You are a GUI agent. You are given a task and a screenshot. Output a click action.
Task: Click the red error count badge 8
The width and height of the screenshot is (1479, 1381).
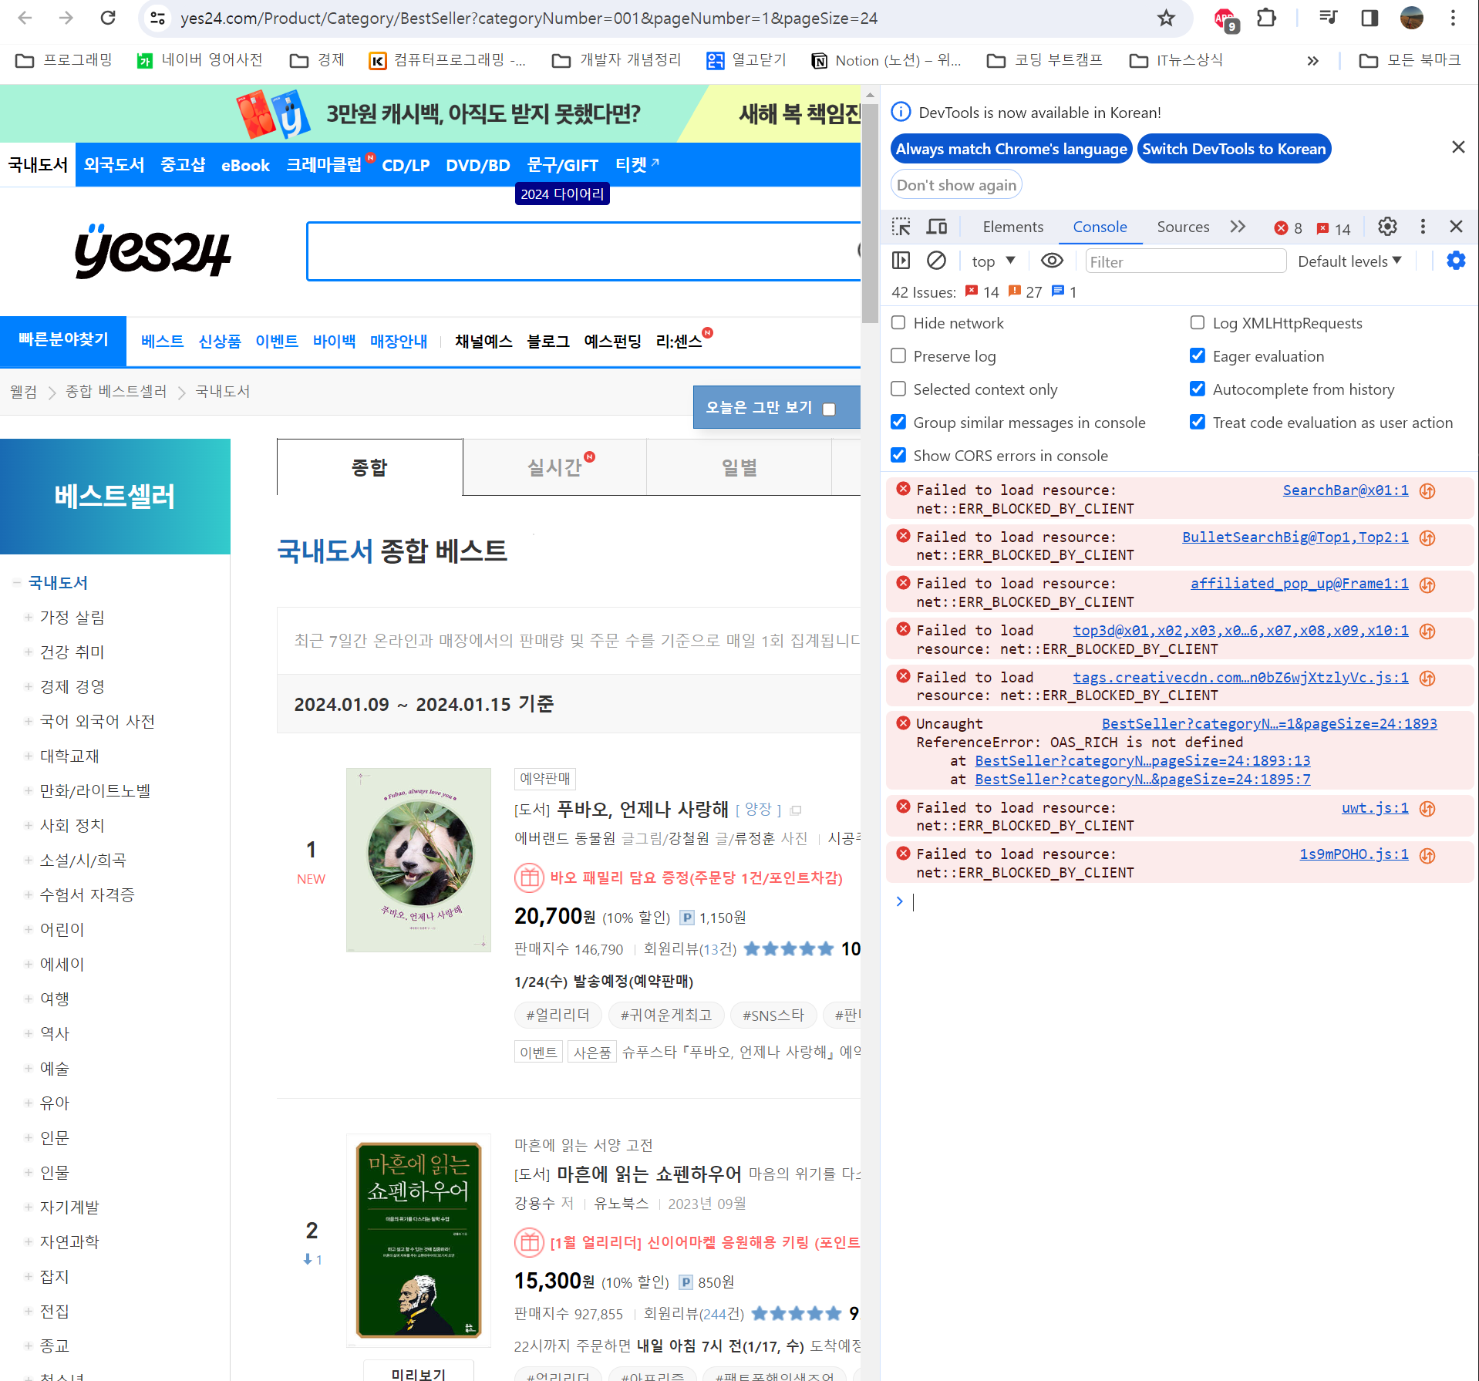pos(1289,228)
